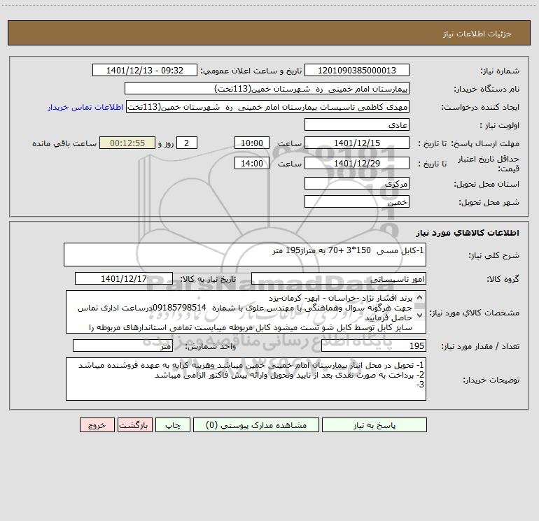Click goods group field امور تاسیساتی

pyautogui.click(x=339, y=278)
